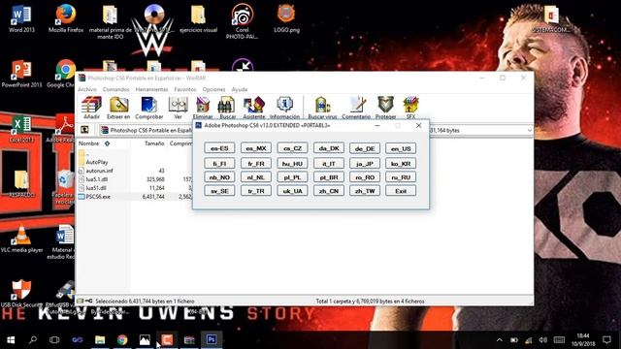Open the Asistente wizard icon
This screenshot has height=349, width=621.
pyautogui.click(x=254, y=108)
